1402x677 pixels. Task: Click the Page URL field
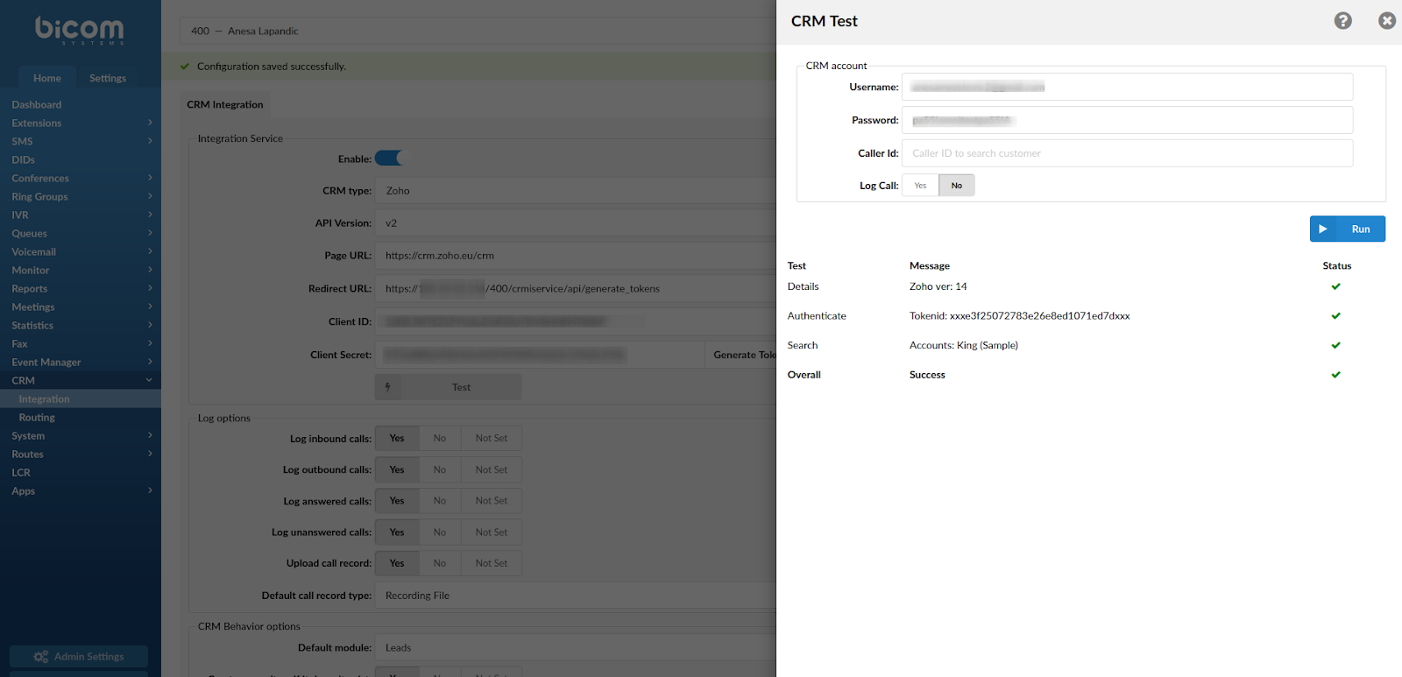tap(576, 256)
